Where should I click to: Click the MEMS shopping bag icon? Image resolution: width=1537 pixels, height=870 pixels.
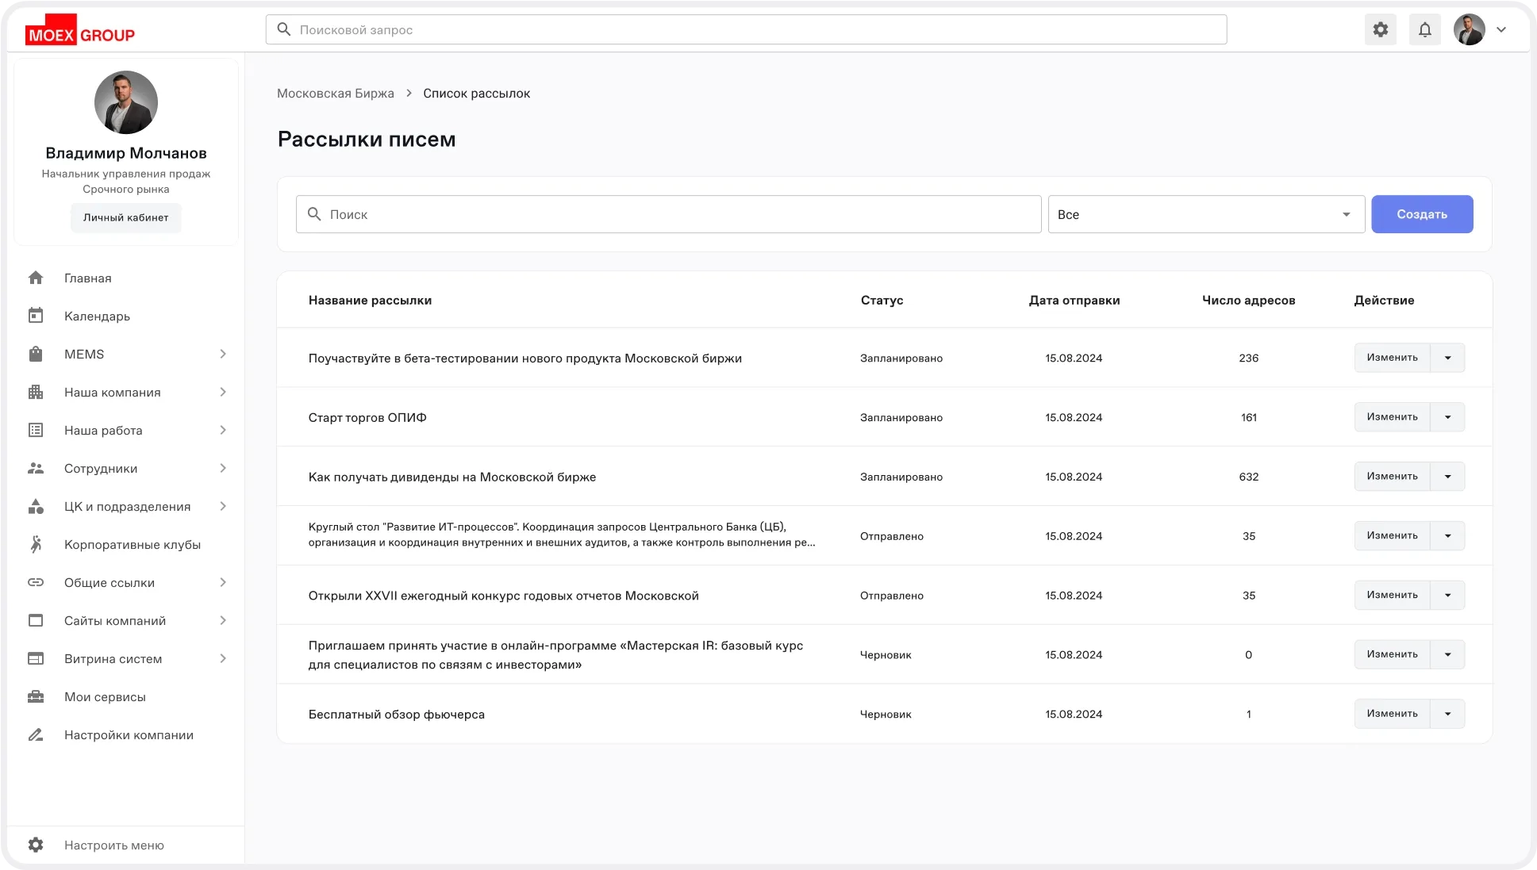[x=36, y=354]
